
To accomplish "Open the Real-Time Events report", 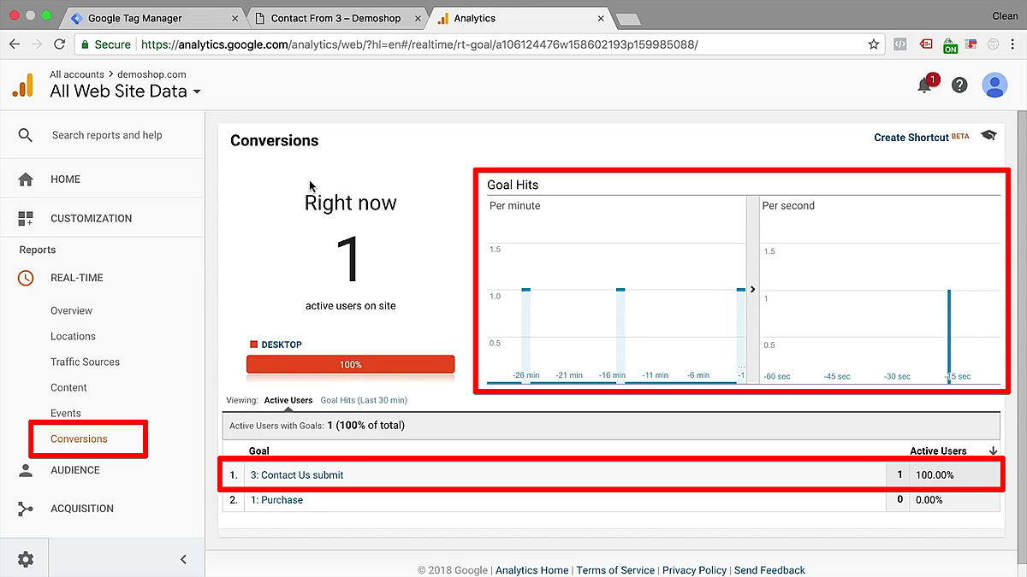I will click(x=66, y=414).
